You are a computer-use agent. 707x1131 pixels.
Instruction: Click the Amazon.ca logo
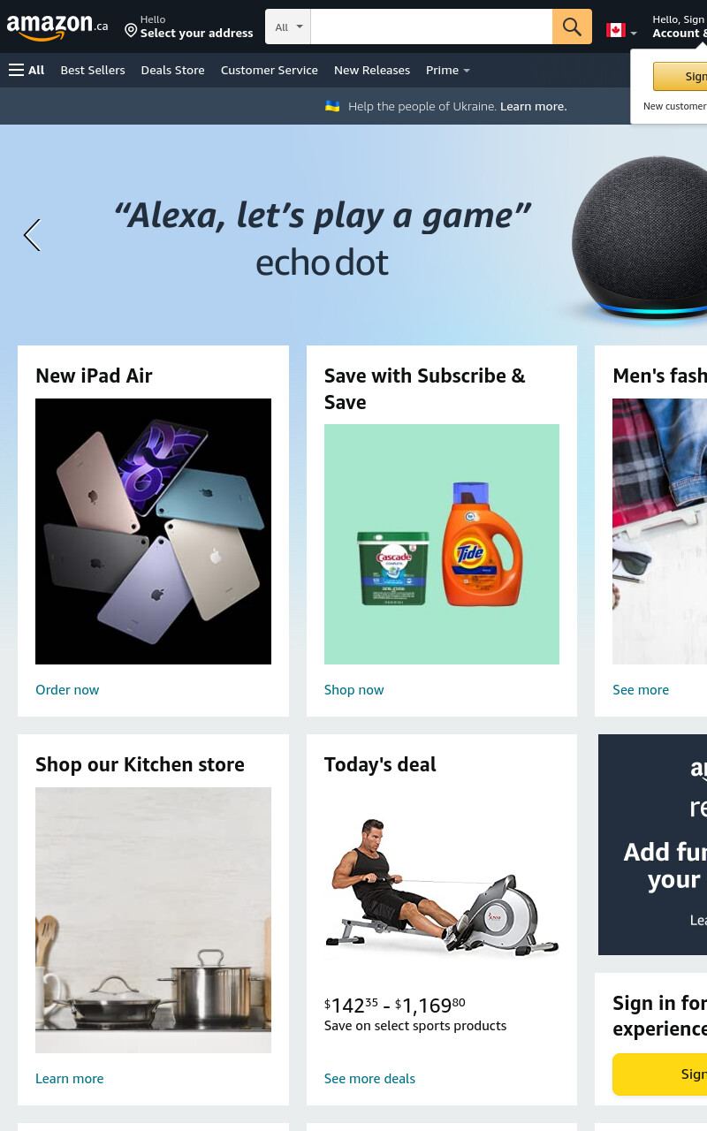(x=57, y=27)
